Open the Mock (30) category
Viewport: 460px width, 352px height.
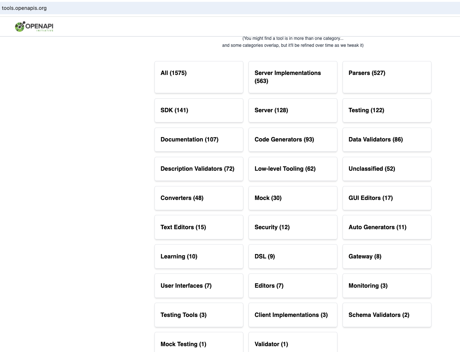click(293, 198)
